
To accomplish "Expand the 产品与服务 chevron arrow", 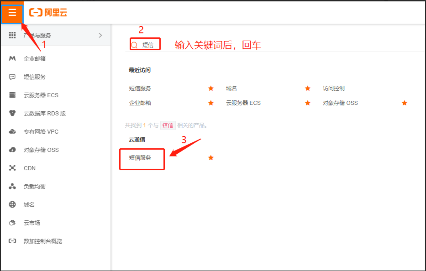I will 100,35.
